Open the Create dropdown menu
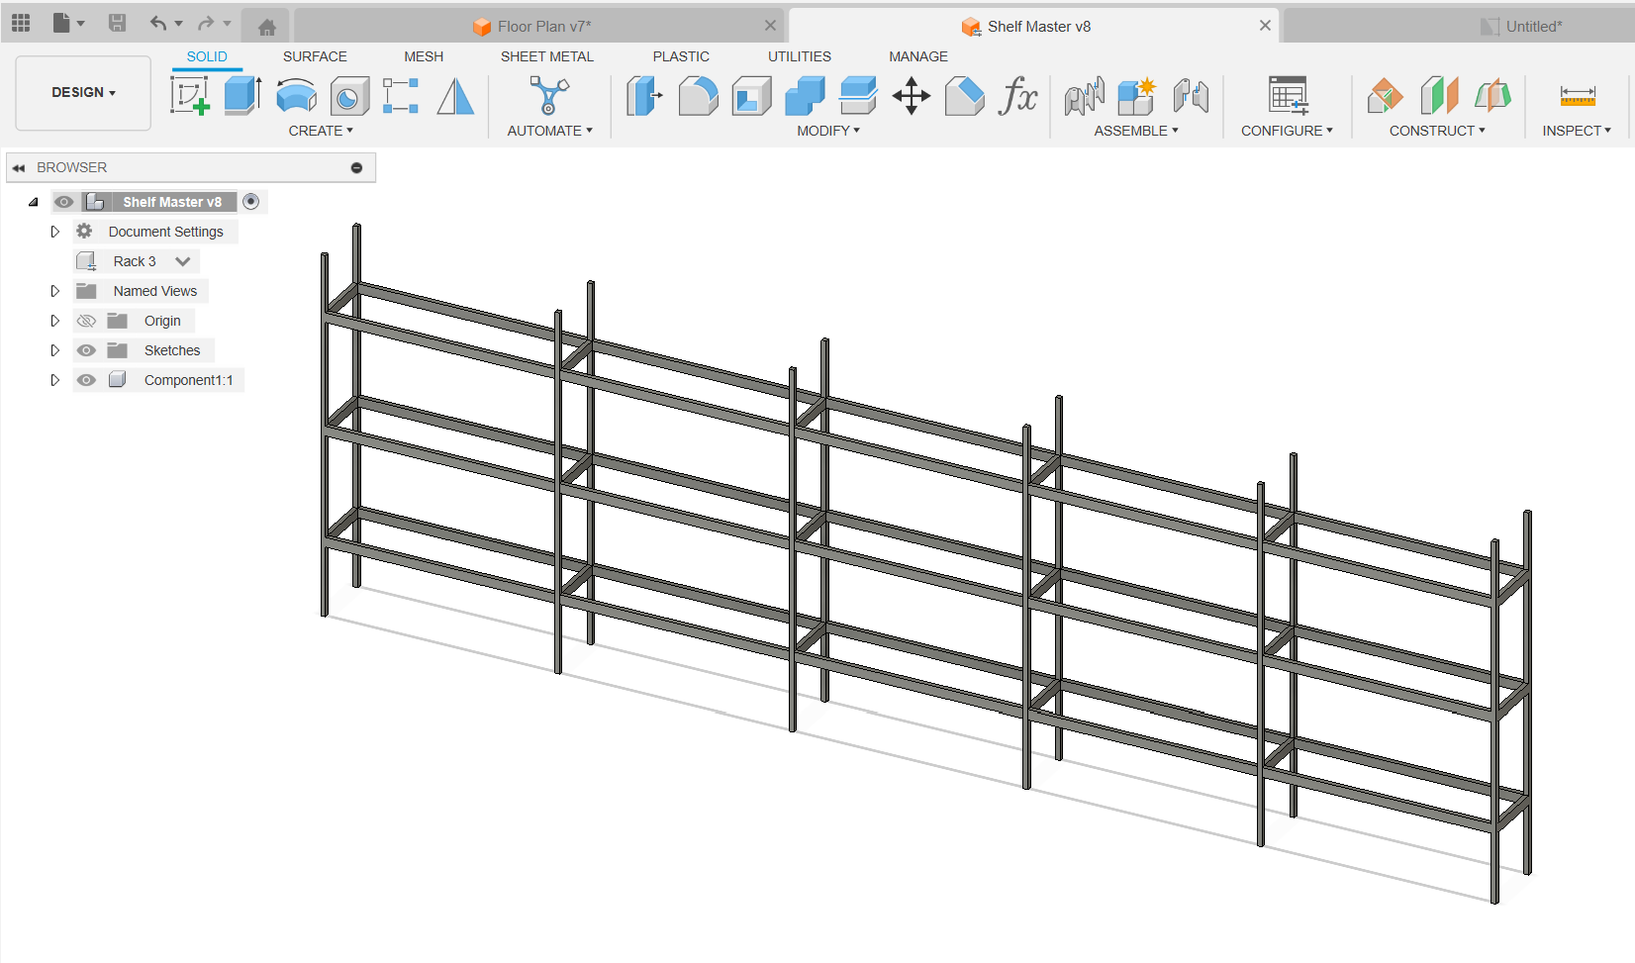This screenshot has height=963, width=1635. 321,131
